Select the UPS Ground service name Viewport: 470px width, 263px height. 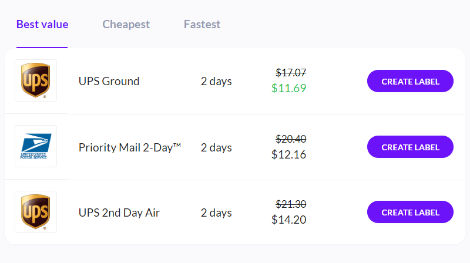point(109,81)
